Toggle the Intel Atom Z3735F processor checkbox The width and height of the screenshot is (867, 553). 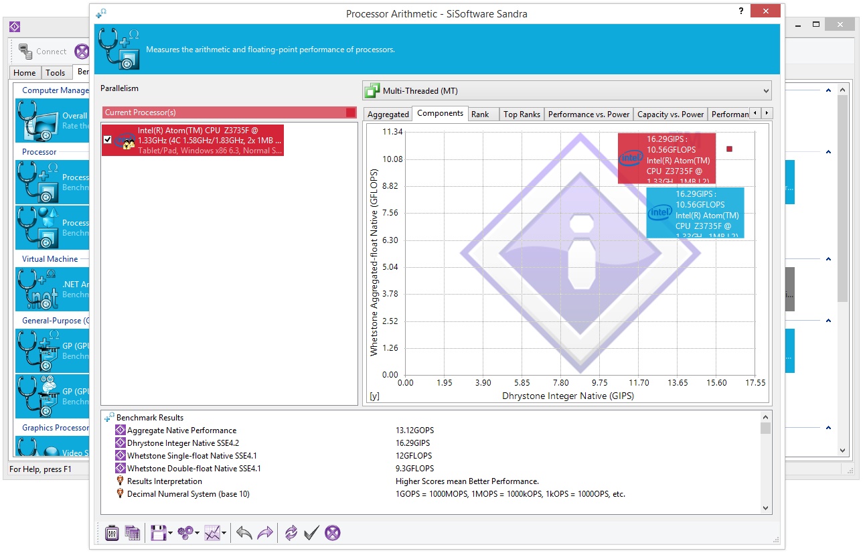[x=108, y=140]
